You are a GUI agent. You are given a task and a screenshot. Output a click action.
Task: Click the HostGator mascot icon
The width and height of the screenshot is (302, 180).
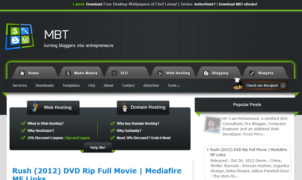click(x=35, y=108)
